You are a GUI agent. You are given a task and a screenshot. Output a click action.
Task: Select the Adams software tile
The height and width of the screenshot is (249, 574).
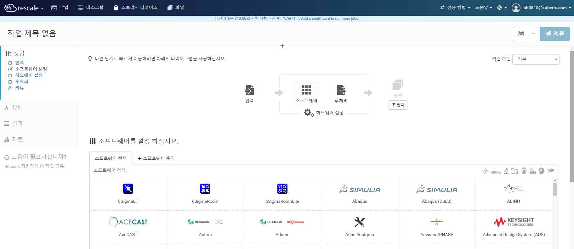[282, 227]
